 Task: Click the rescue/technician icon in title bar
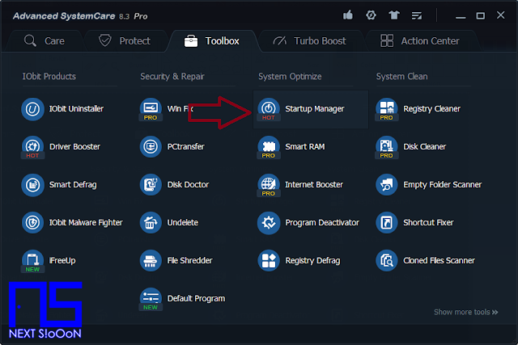(371, 15)
